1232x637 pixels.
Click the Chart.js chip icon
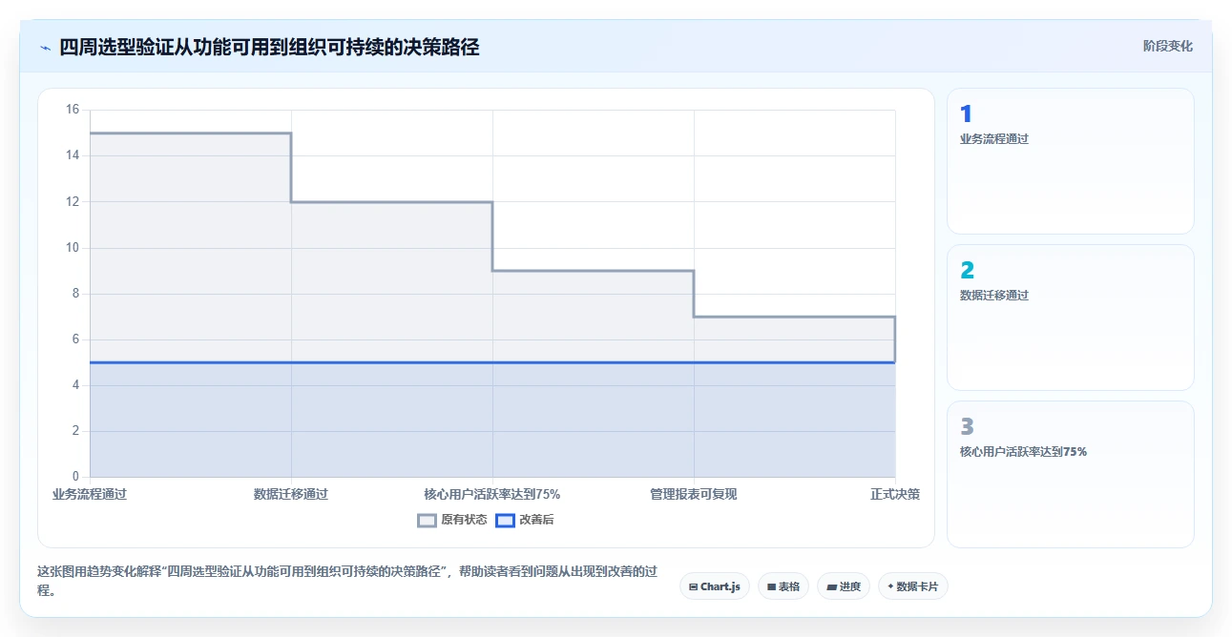tap(694, 587)
